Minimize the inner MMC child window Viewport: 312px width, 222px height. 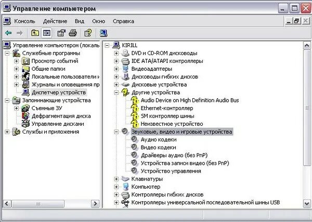click(289, 21)
